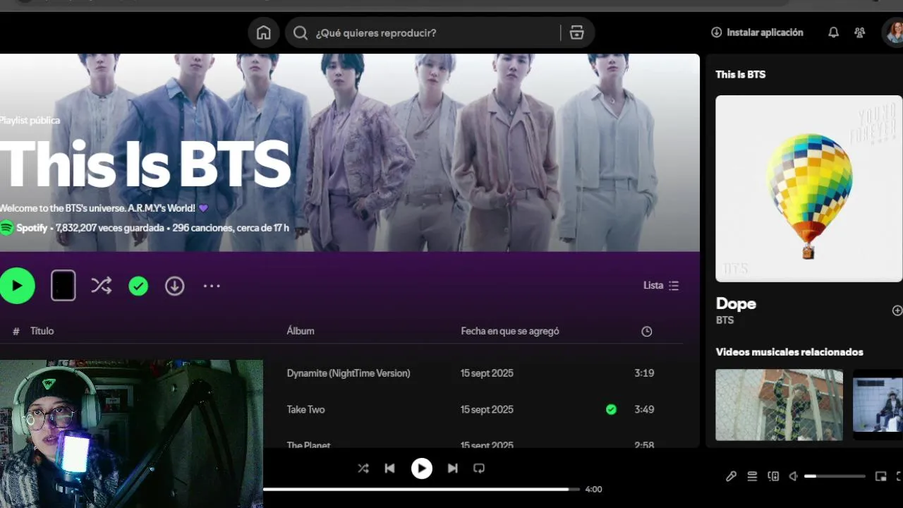Open playlist more options three dots
The width and height of the screenshot is (903, 508).
coord(212,286)
